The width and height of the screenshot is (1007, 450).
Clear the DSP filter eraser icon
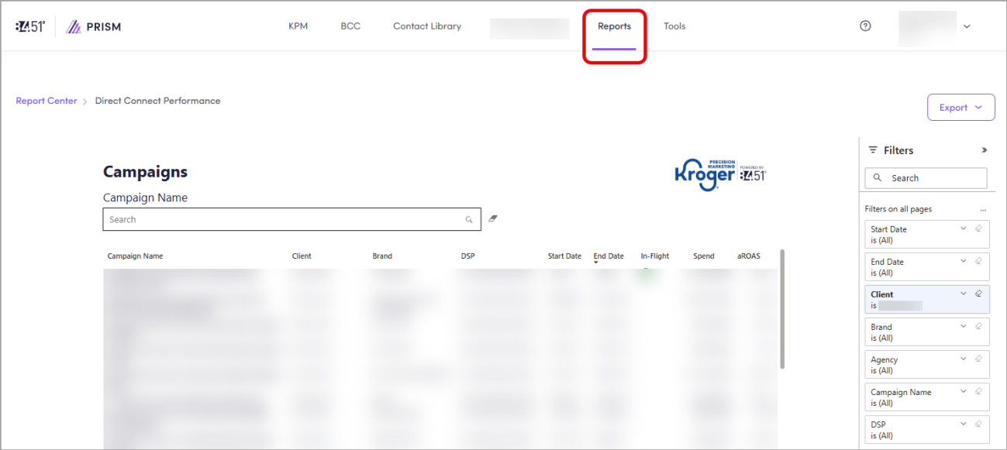[x=978, y=424]
